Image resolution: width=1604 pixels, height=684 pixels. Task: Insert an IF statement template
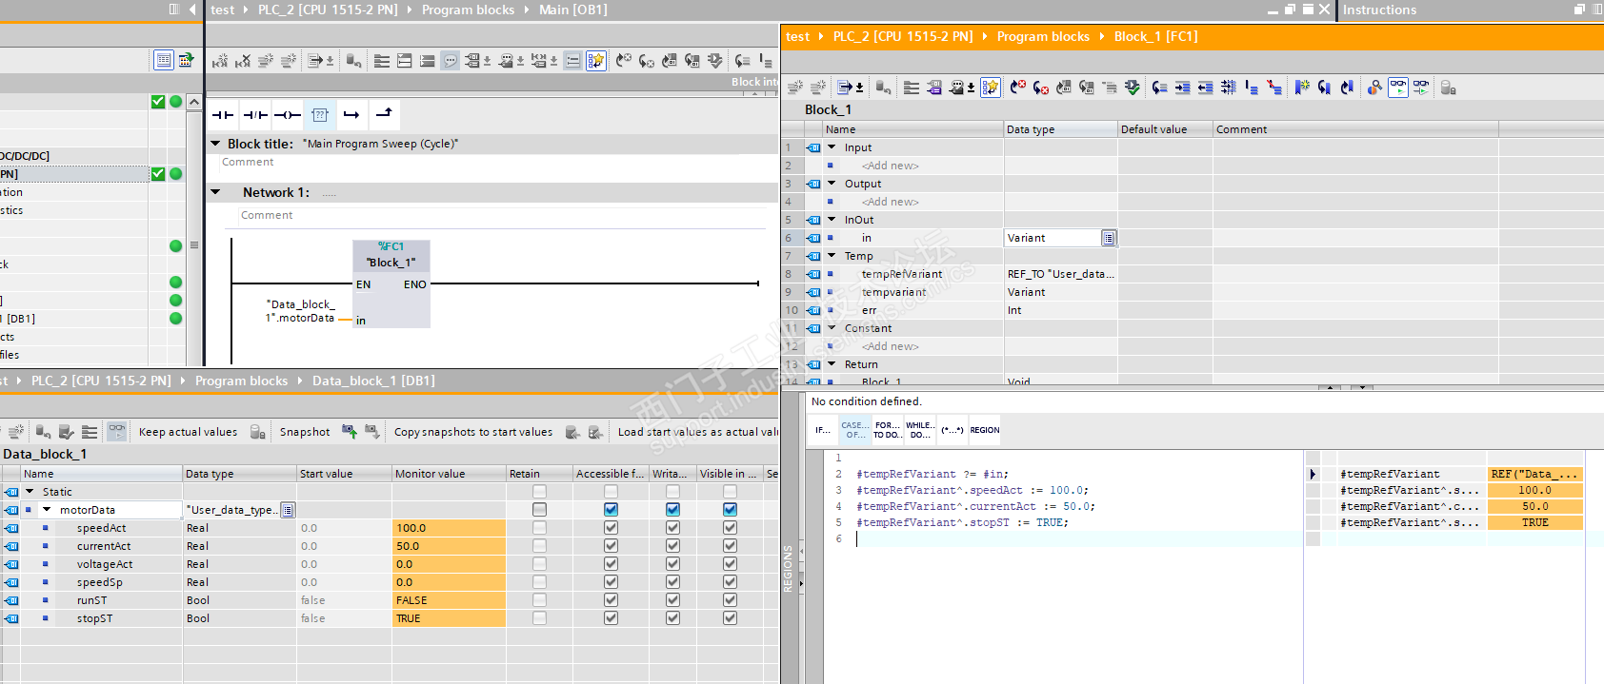click(x=822, y=430)
